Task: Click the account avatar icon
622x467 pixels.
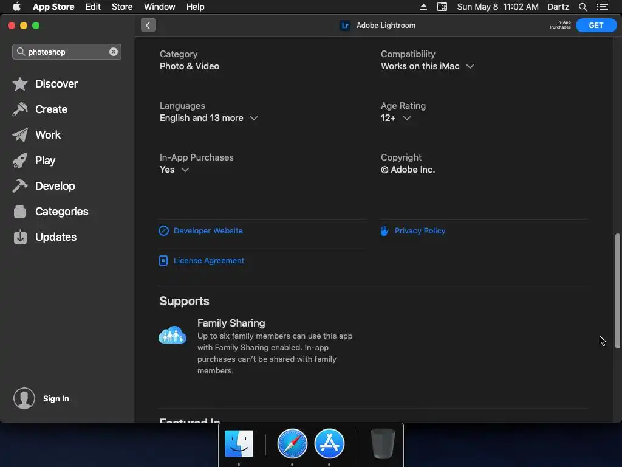Action: [x=24, y=398]
